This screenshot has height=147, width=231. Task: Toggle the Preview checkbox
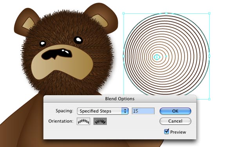[166, 131]
